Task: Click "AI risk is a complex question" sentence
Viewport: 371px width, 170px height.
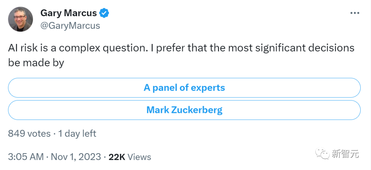Action: (x=75, y=48)
